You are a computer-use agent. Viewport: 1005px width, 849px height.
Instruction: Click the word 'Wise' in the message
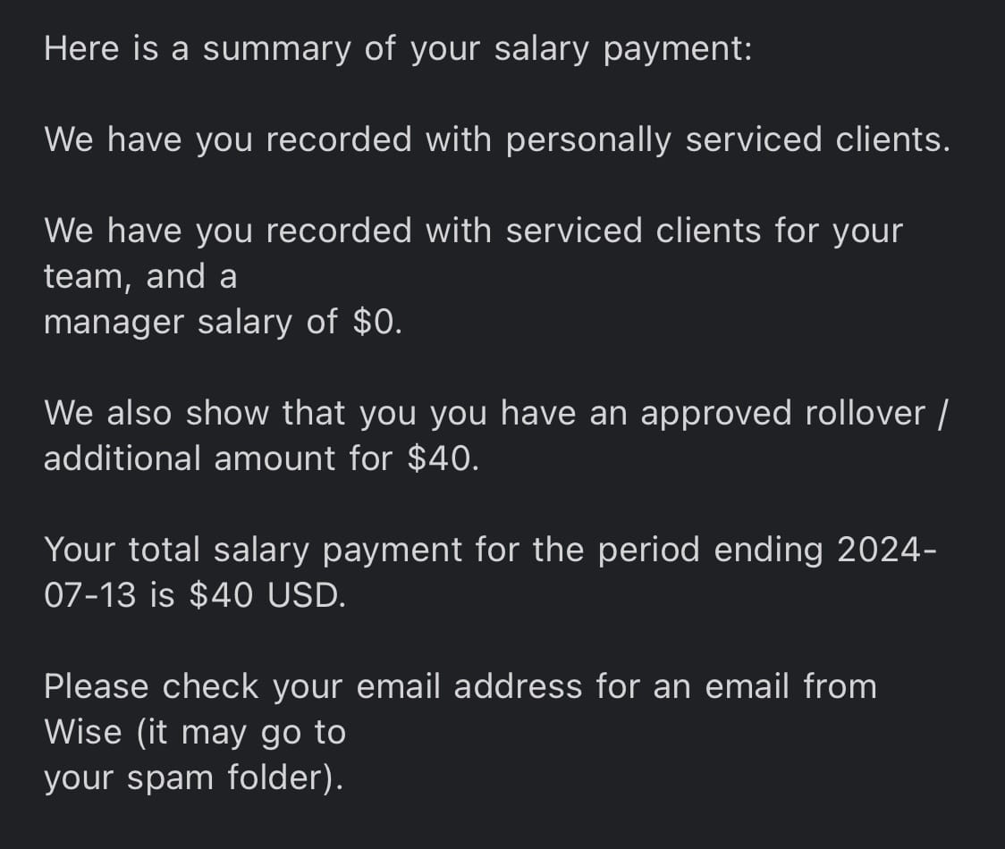click(82, 733)
